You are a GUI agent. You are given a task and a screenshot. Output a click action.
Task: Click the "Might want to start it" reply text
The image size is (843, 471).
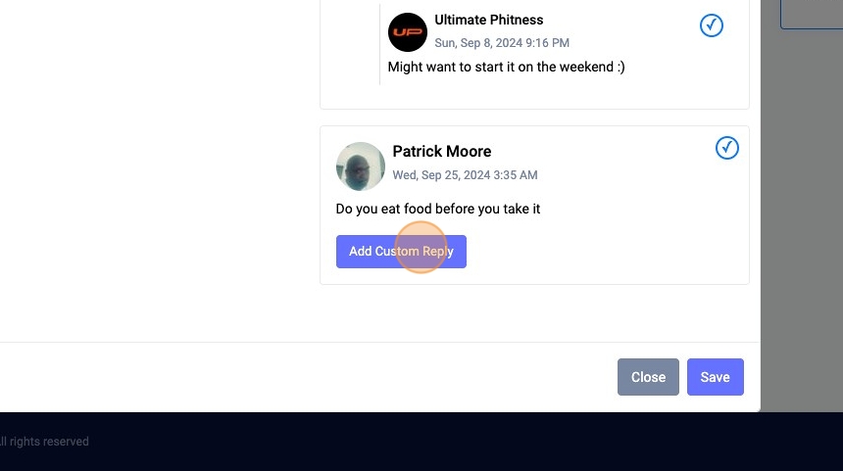coord(506,68)
